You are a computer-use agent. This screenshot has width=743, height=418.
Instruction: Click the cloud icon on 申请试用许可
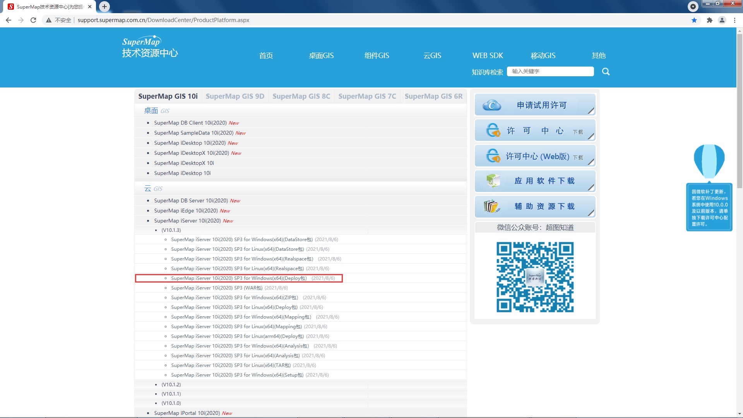point(492,105)
